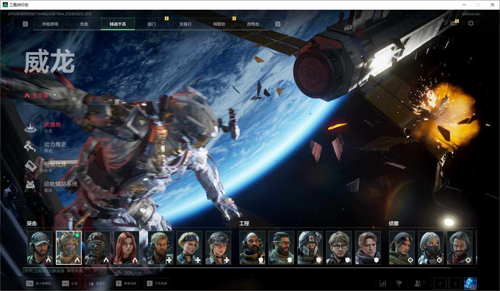Screen dimensions: 500x291
Task: Select the glasses-wearing young operator in 工程
Action: pos(339,248)
